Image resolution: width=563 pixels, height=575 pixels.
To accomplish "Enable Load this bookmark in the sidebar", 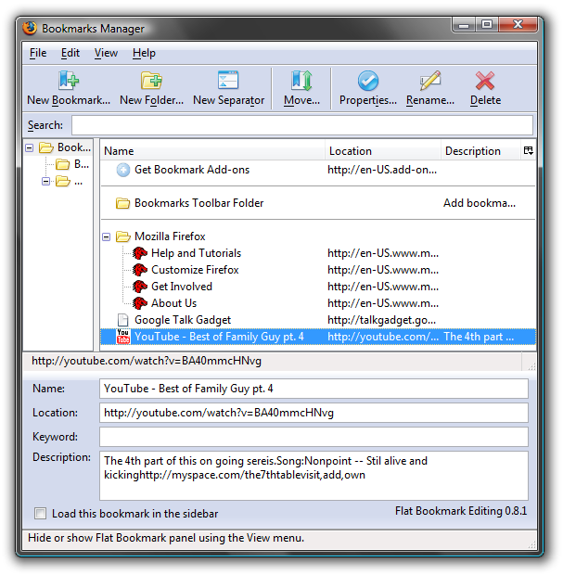I will (40, 514).
